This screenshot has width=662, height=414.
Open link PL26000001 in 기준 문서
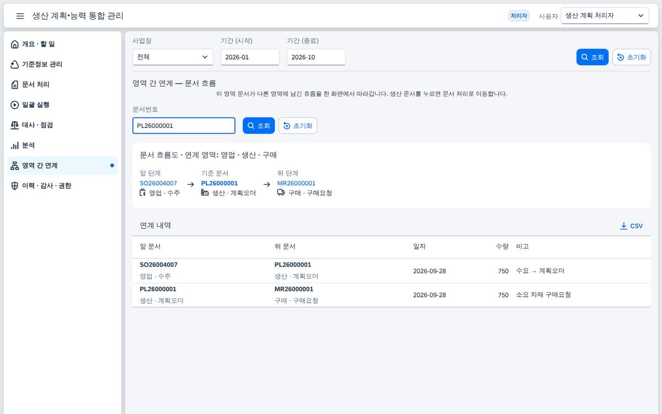point(220,183)
